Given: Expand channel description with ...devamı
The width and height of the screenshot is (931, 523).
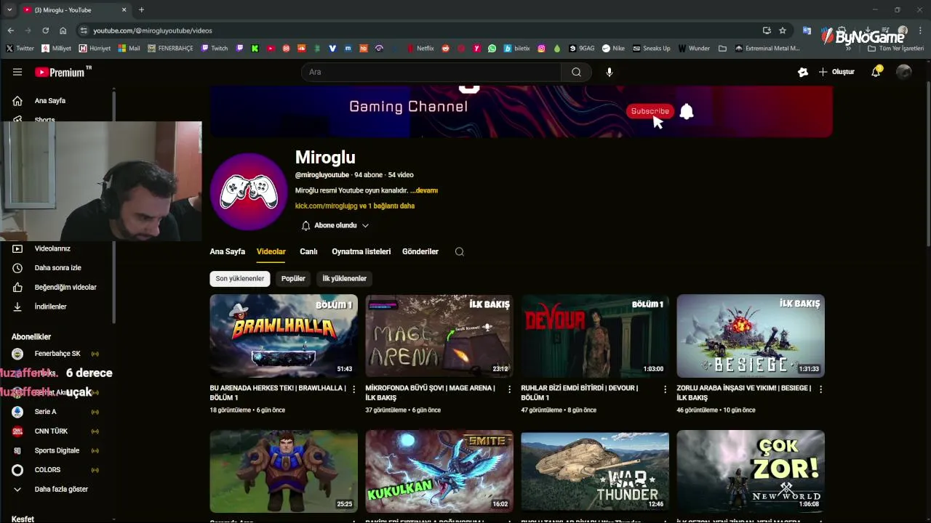Looking at the screenshot, I should 424,190.
